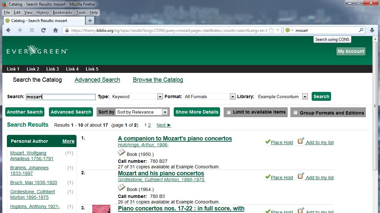Image resolution: width=380 pixels, height=213 pixels.
Task: Click the Book format icon under first result
Action: coord(122,152)
